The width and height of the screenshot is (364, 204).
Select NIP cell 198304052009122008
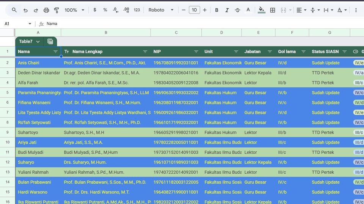(176, 83)
